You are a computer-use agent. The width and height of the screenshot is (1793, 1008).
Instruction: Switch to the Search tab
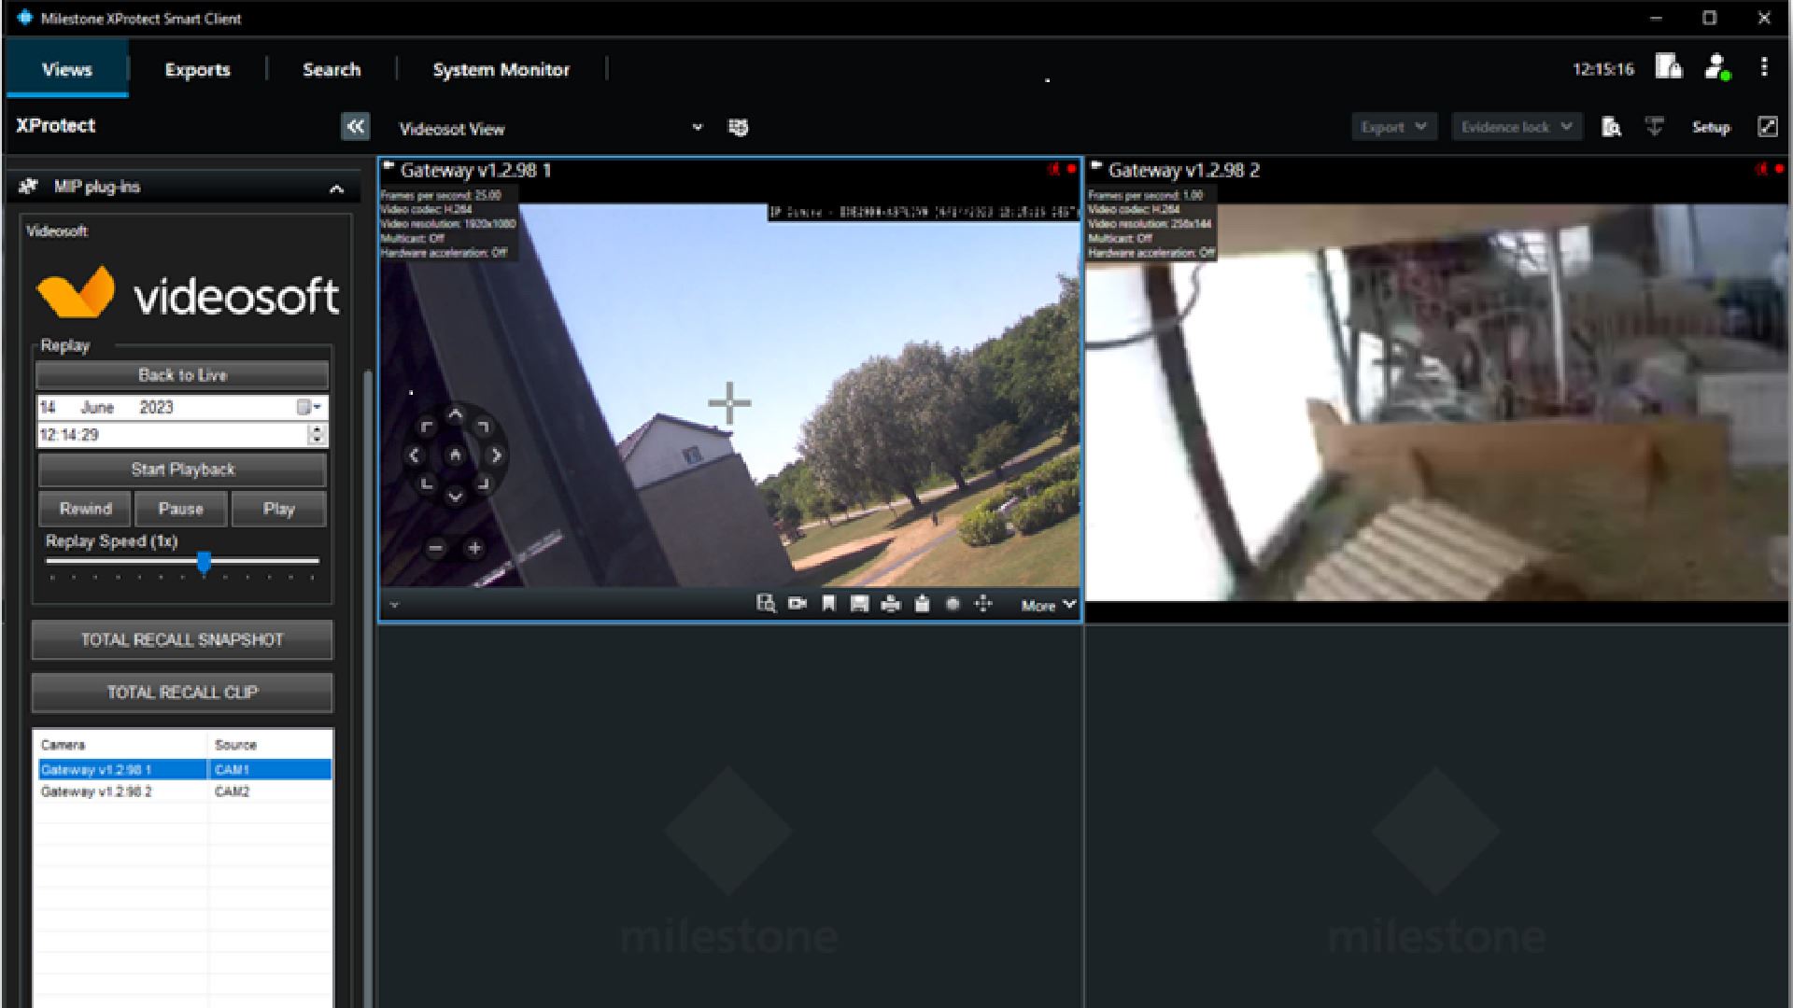pyautogui.click(x=332, y=69)
